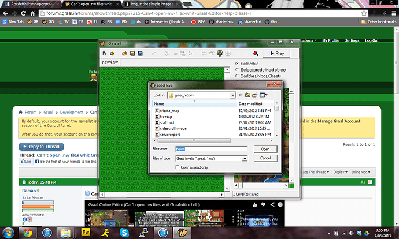Open Fireworks from the taskbar
The height and width of the screenshot is (239, 399).
pos(86,233)
